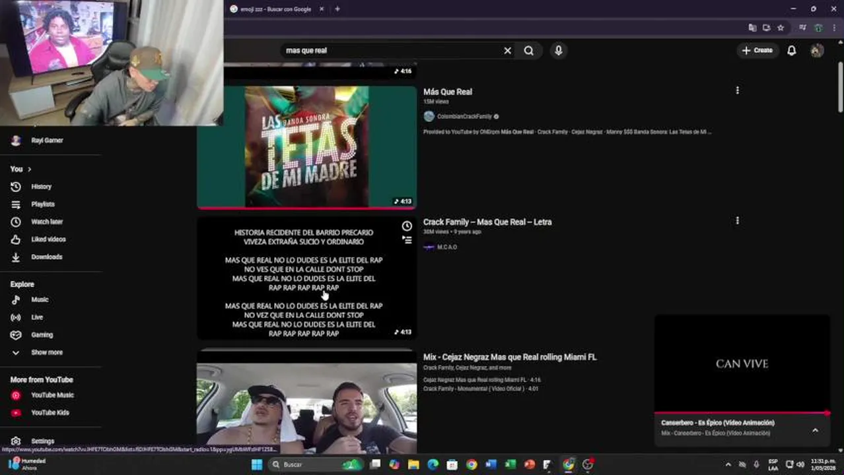Click the miniplayer title Canserbero - Es Épico
The image size is (844, 475).
point(718,423)
